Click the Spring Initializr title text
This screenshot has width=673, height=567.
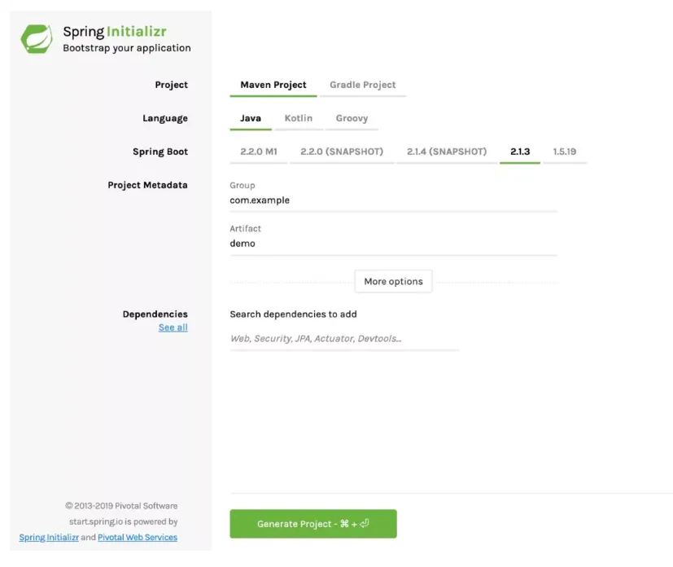tap(126, 33)
